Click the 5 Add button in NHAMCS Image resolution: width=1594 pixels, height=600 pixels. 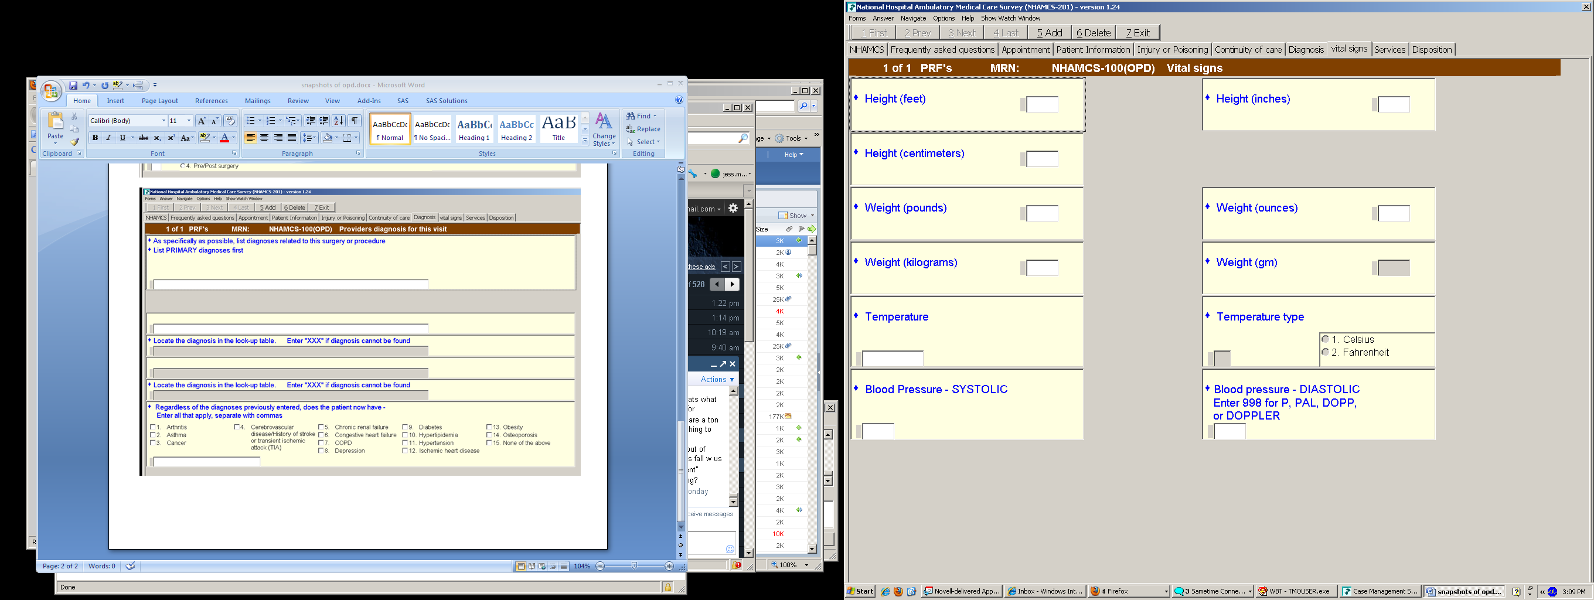(1050, 33)
